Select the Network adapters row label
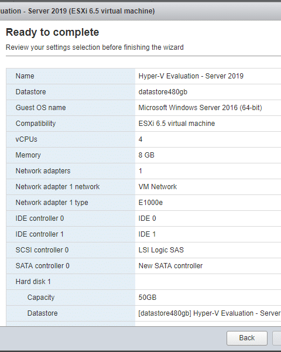Image resolution: width=281 pixels, height=352 pixels. click(x=43, y=171)
